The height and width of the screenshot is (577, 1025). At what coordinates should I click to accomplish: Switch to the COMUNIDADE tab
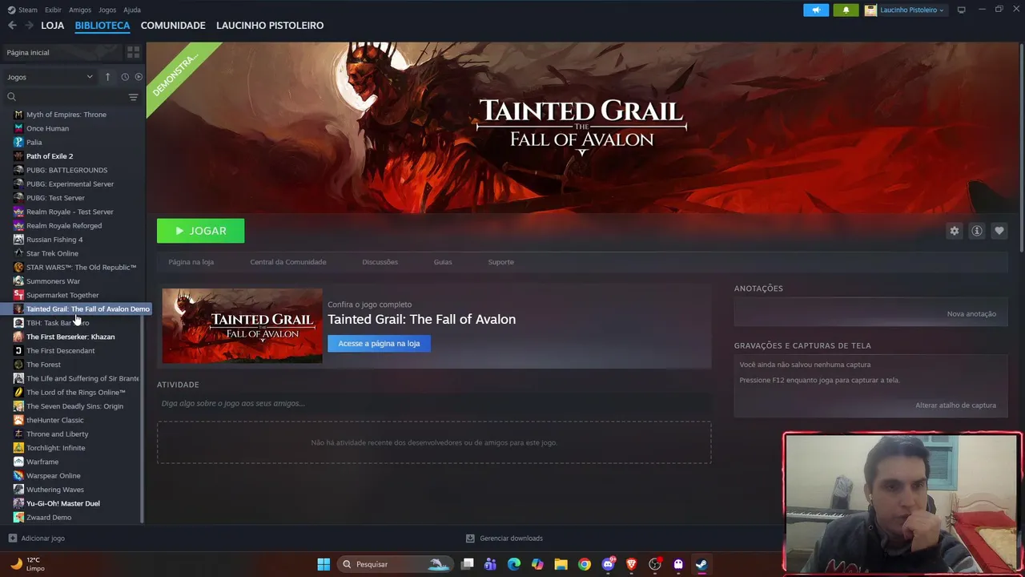click(x=173, y=26)
